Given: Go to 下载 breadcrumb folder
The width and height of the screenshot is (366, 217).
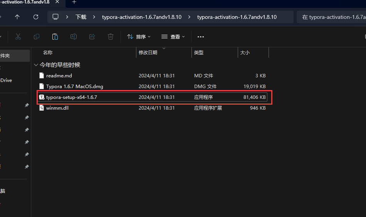Looking at the screenshot, I should coord(81,17).
